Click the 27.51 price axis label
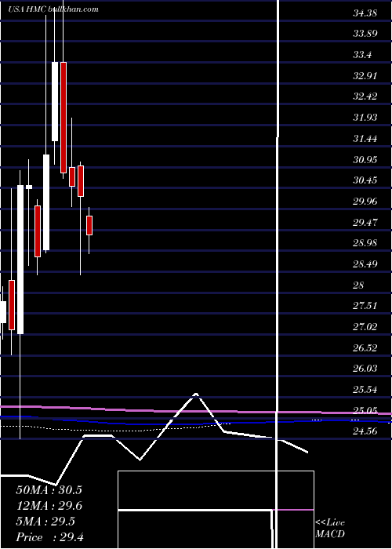 [365, 306]
